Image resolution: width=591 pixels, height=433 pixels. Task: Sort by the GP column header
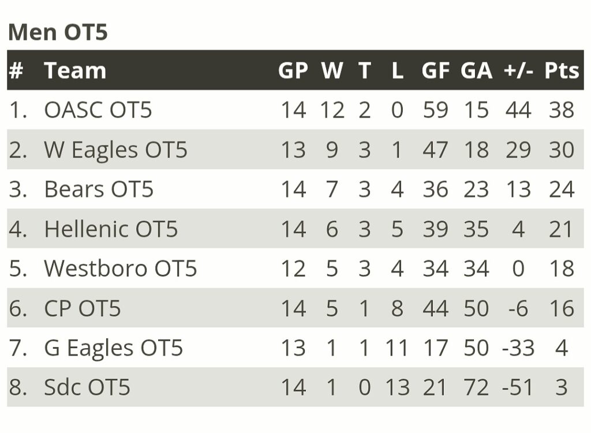[293, 70]
